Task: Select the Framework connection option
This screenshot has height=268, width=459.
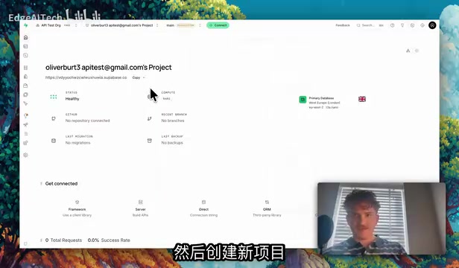Action: (77, 208)
